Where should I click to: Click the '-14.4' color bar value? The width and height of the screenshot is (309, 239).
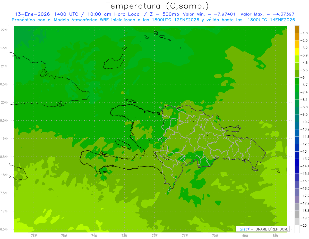click(305, 166)
